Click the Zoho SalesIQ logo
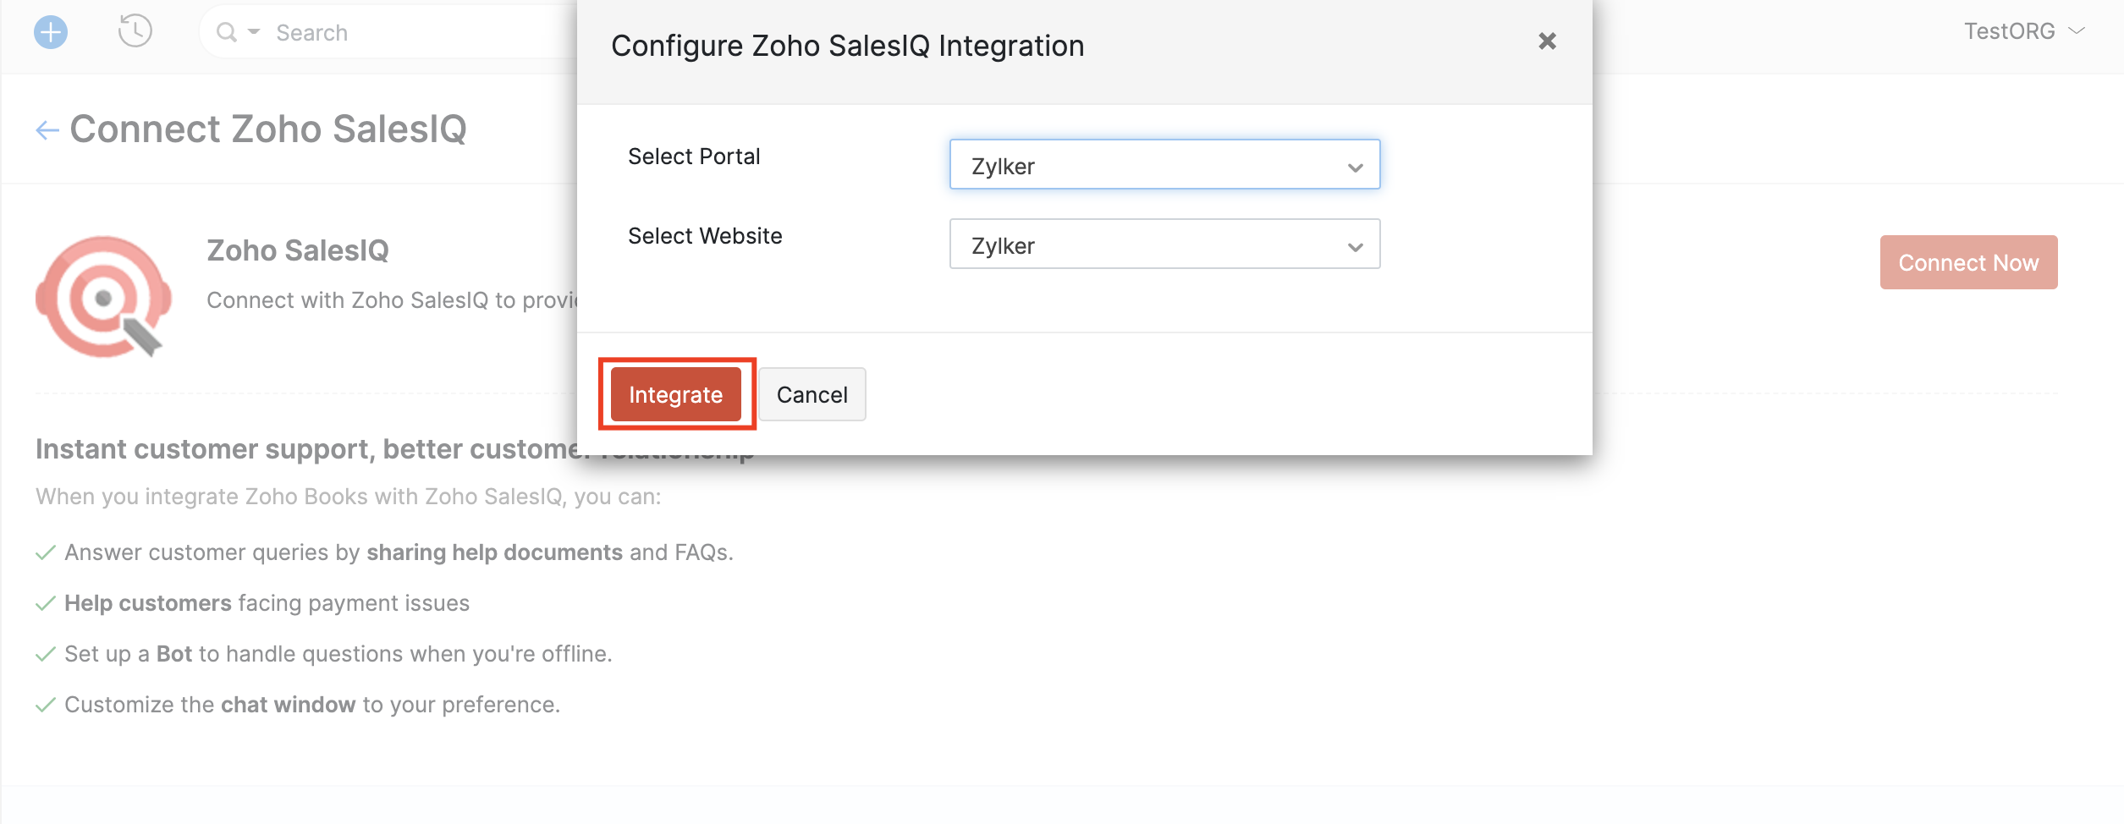This screenshot has width=2124, height=824. click(103, 297)
